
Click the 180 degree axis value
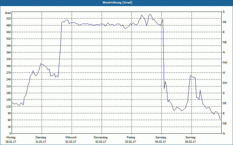(x=8, y=93)
